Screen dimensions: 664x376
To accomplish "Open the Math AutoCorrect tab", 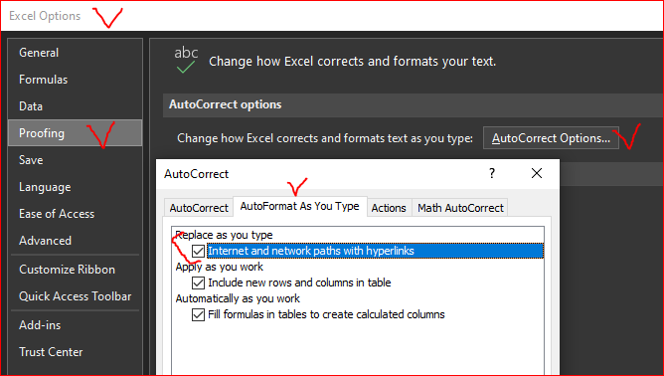I will click(460, 208).
